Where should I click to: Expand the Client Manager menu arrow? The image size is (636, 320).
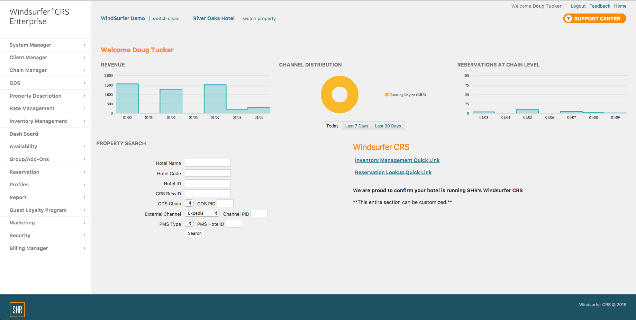(x=84, y=57)
